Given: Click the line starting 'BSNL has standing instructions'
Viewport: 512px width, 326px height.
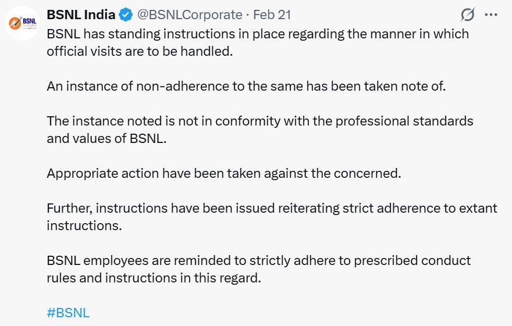Looking at the screenshot, I should click(257, 34).
